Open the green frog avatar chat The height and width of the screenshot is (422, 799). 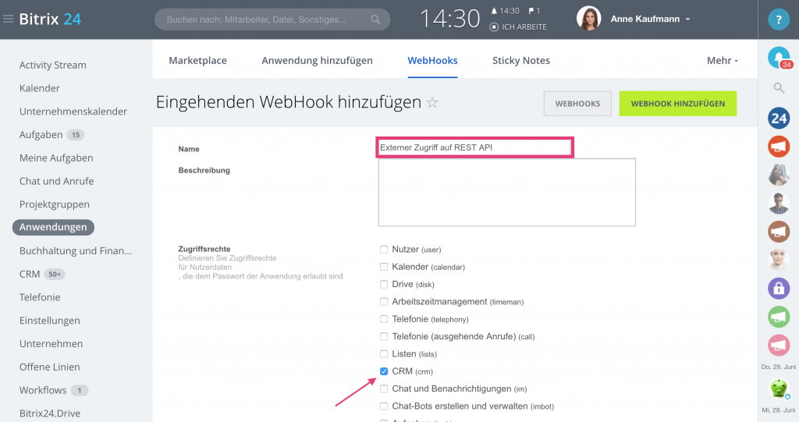coord(779,389)
